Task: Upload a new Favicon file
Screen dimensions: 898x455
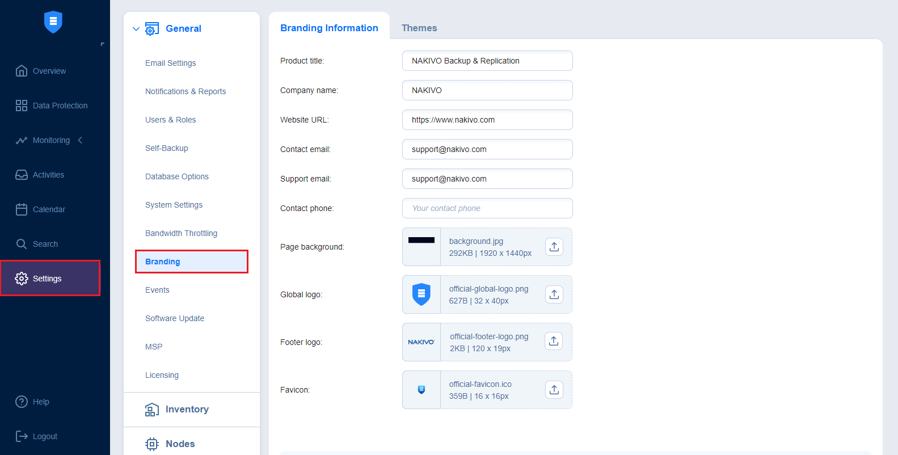Action: click(x=554, y=390)
